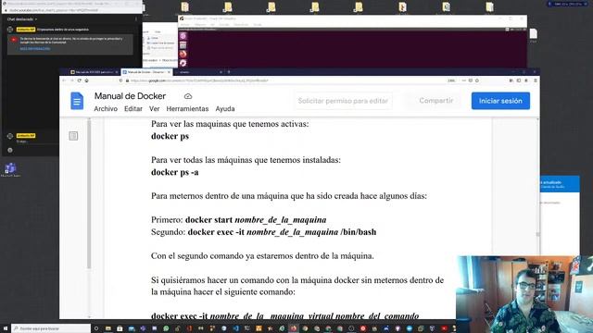Image resolution: width=593 pixels, height=333 pixels.
Task: Open a new browser tab
Action: 229,72
